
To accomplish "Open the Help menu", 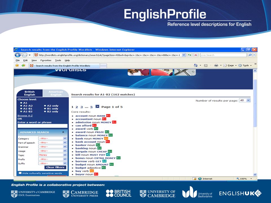I will point(67,60).
